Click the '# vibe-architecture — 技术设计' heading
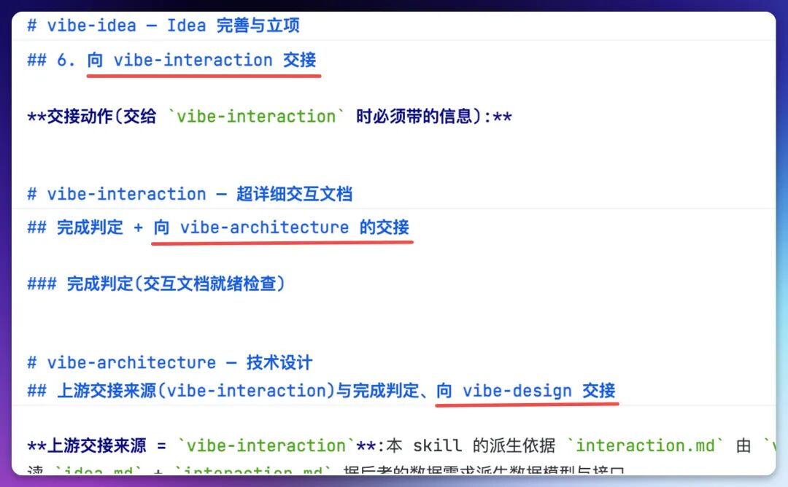 tap(170, 362)
